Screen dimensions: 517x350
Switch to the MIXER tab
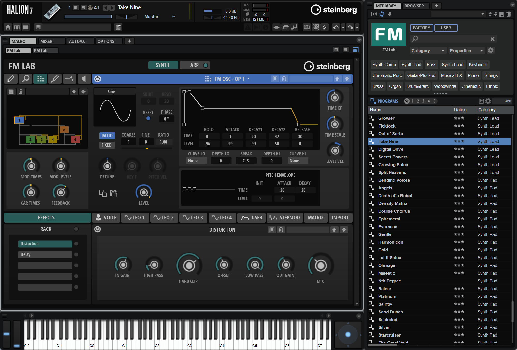point(51,41)
